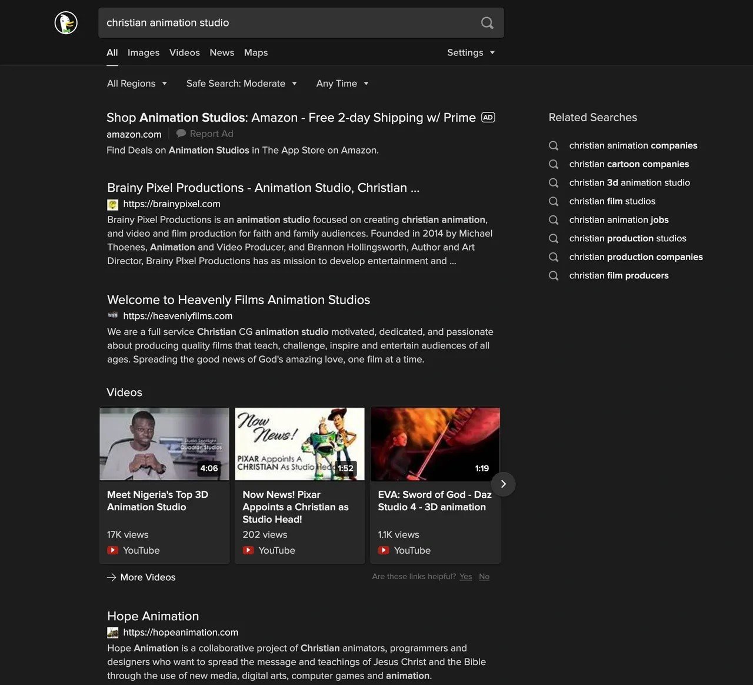Search related: christian film producers
Image resolution: width=753 pixels, height=685 pixels.
tap(619, 275)
